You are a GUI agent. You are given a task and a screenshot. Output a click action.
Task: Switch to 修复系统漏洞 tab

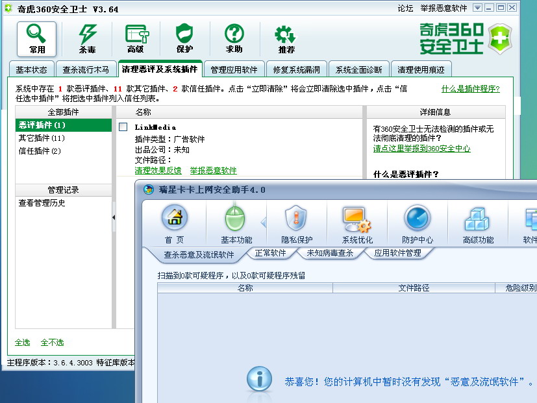tap(297, 69)
